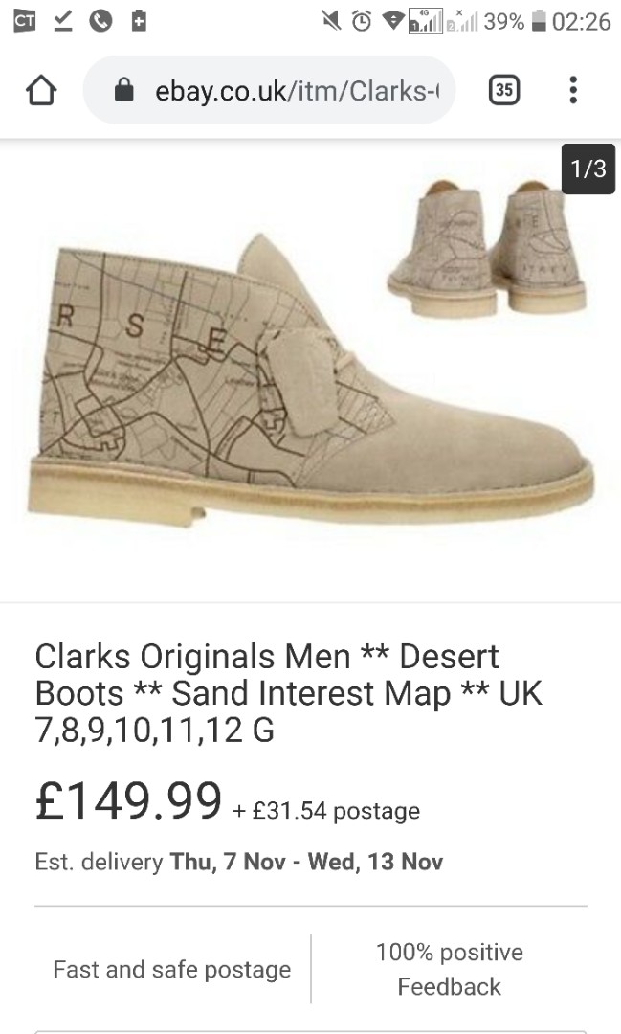Tap the estimated delivery dates text
Screen dimensions: 621x1034
tap(239, 861)
